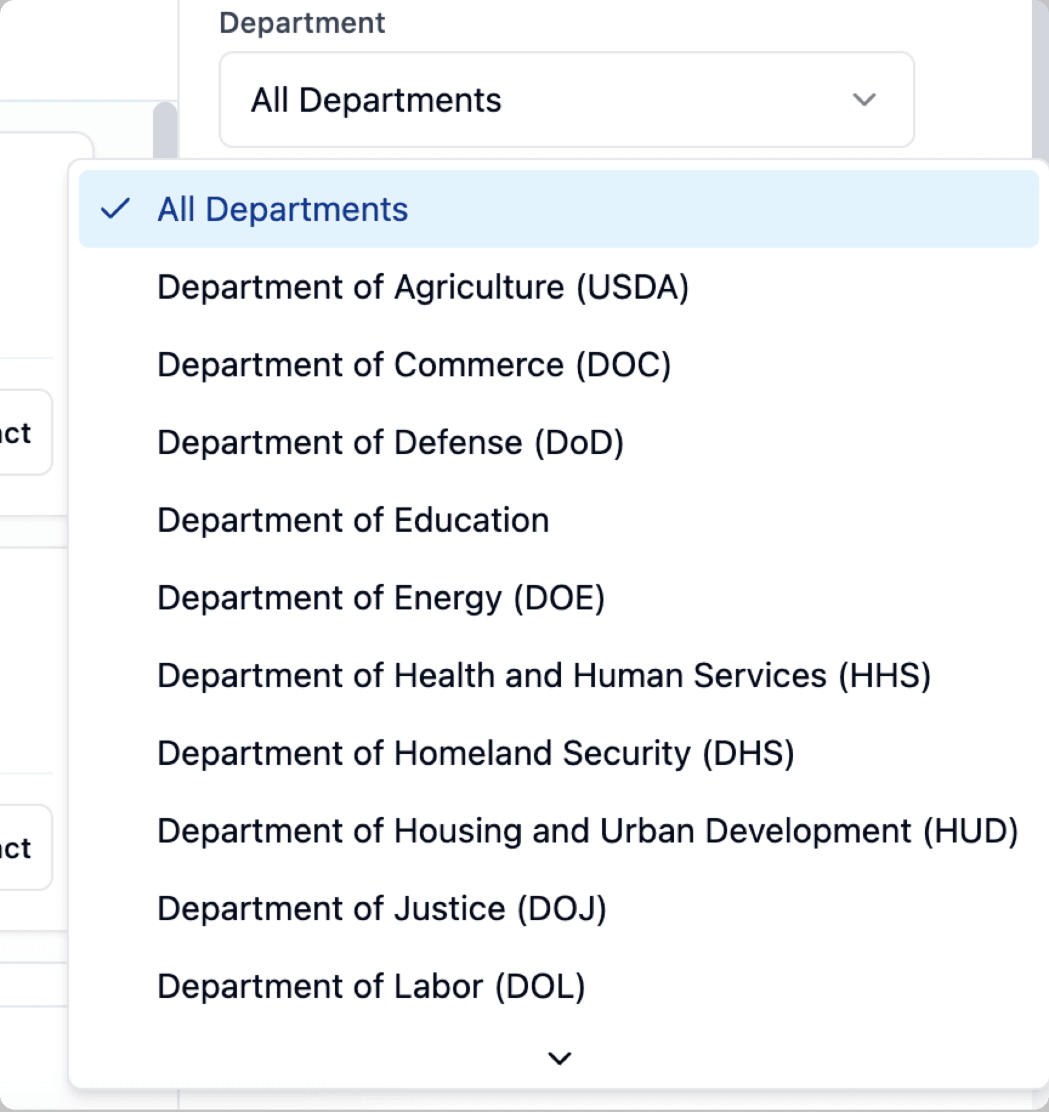Click the Department field label
This screenshot has width=1049, height=1112.
tap(302, 23)
